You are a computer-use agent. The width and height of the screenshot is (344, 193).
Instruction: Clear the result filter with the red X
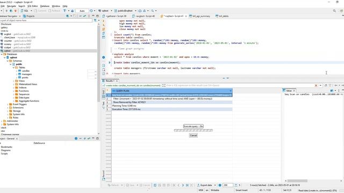point(316,86)
